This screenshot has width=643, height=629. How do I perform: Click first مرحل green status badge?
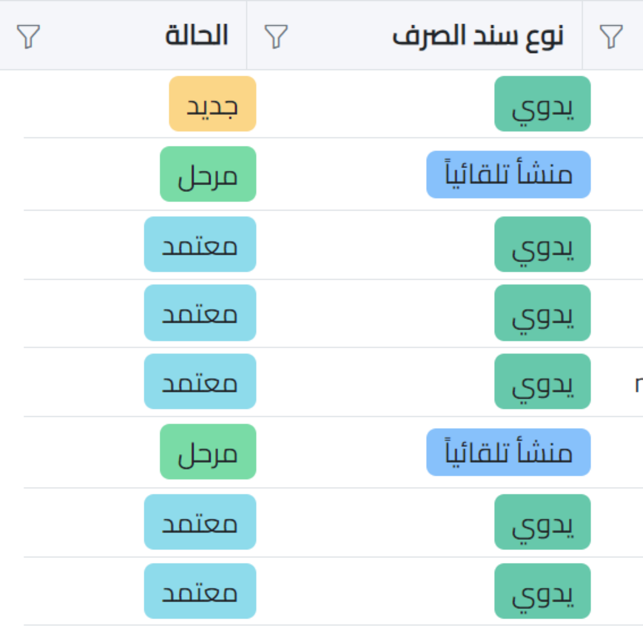coord(208,174)
